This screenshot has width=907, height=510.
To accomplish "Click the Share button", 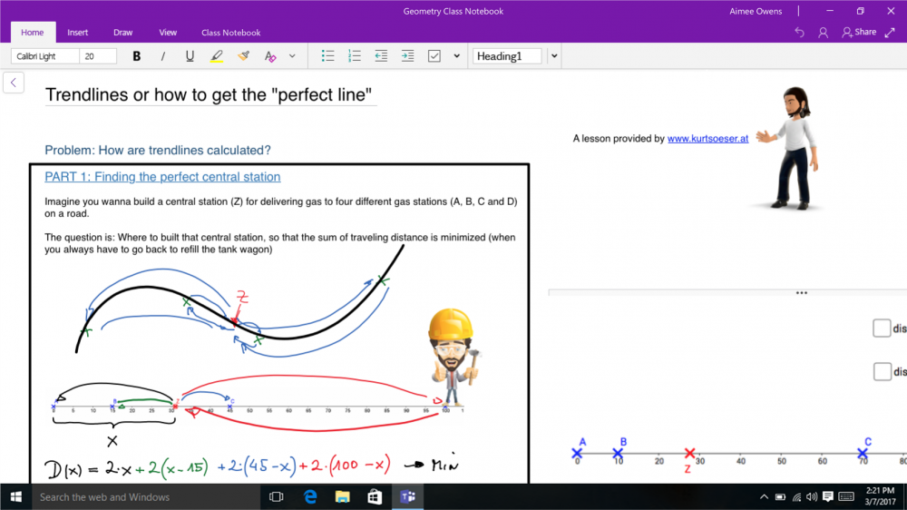I will [x=859, y=32].
